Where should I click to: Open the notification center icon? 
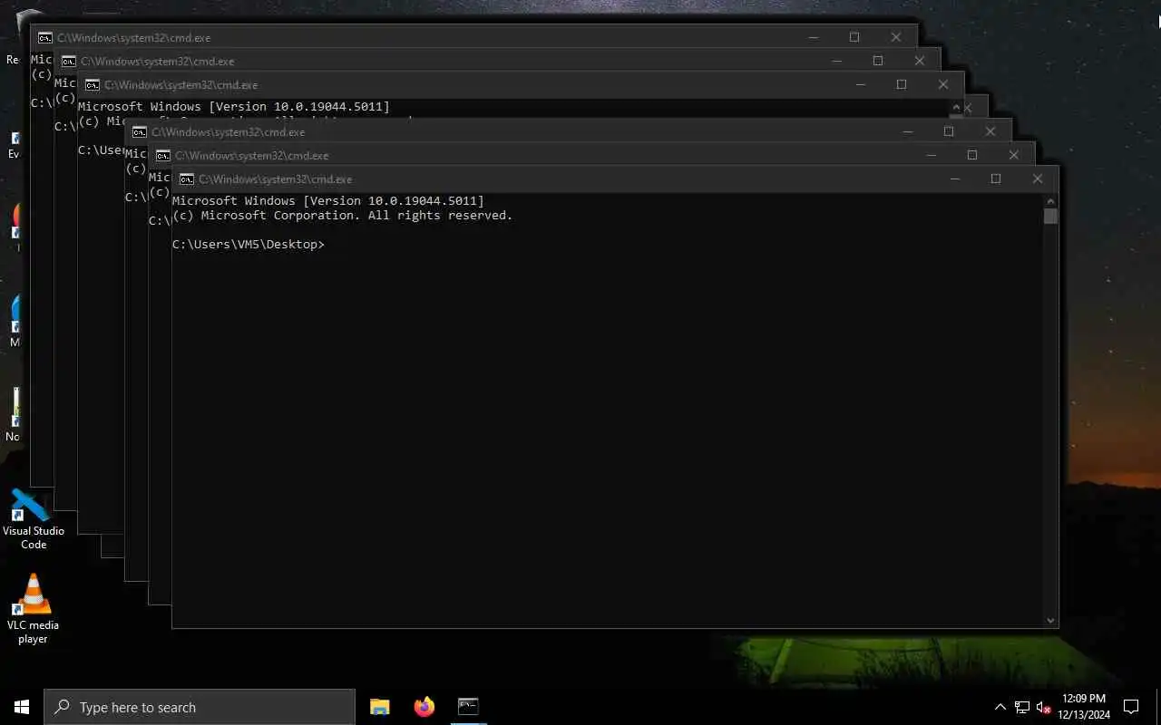point(1131,707)
